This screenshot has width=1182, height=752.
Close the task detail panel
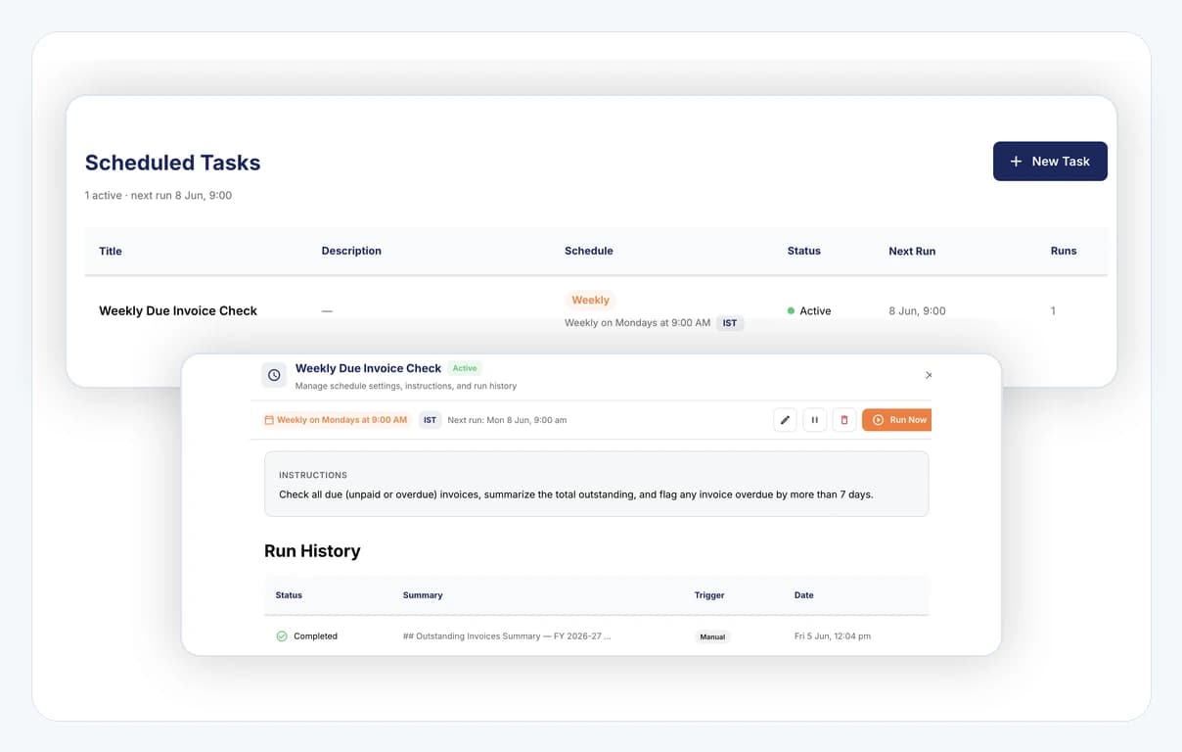(929, 375)
